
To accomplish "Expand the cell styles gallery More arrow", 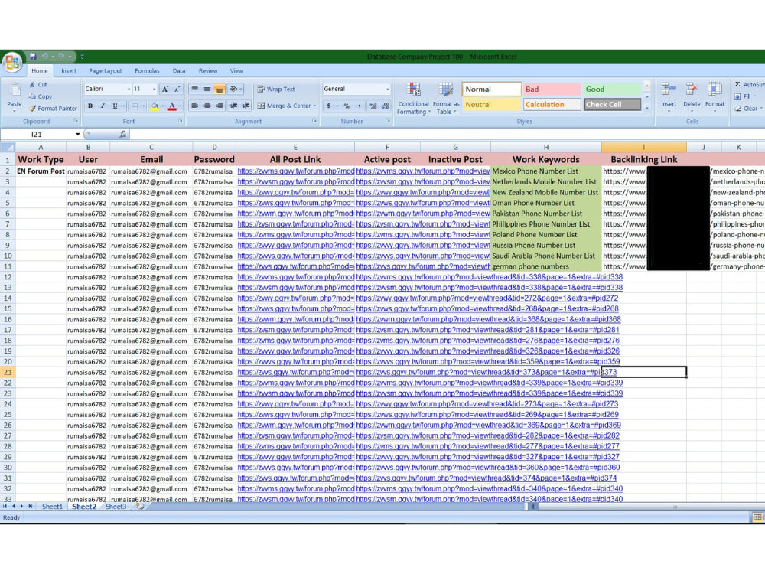I will pos(647,107).
